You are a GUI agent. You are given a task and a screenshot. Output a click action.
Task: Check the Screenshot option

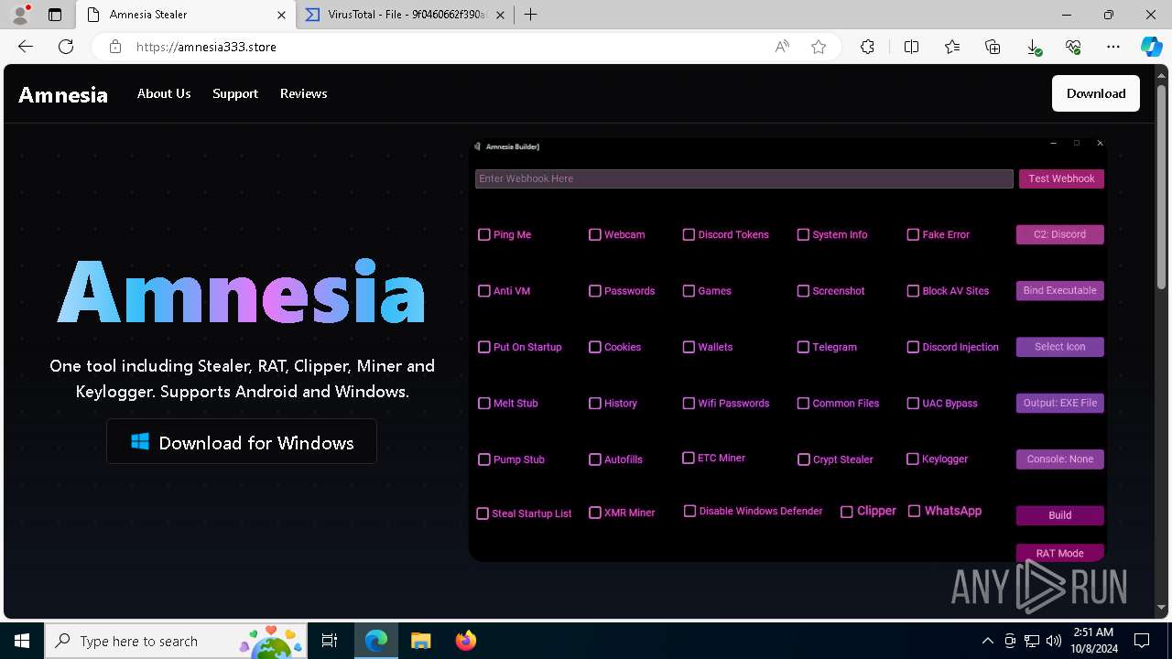tap(803, 291)
